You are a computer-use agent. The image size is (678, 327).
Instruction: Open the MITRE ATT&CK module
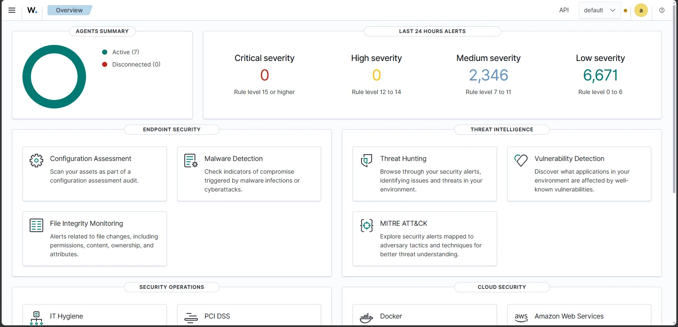pos(425,238)
